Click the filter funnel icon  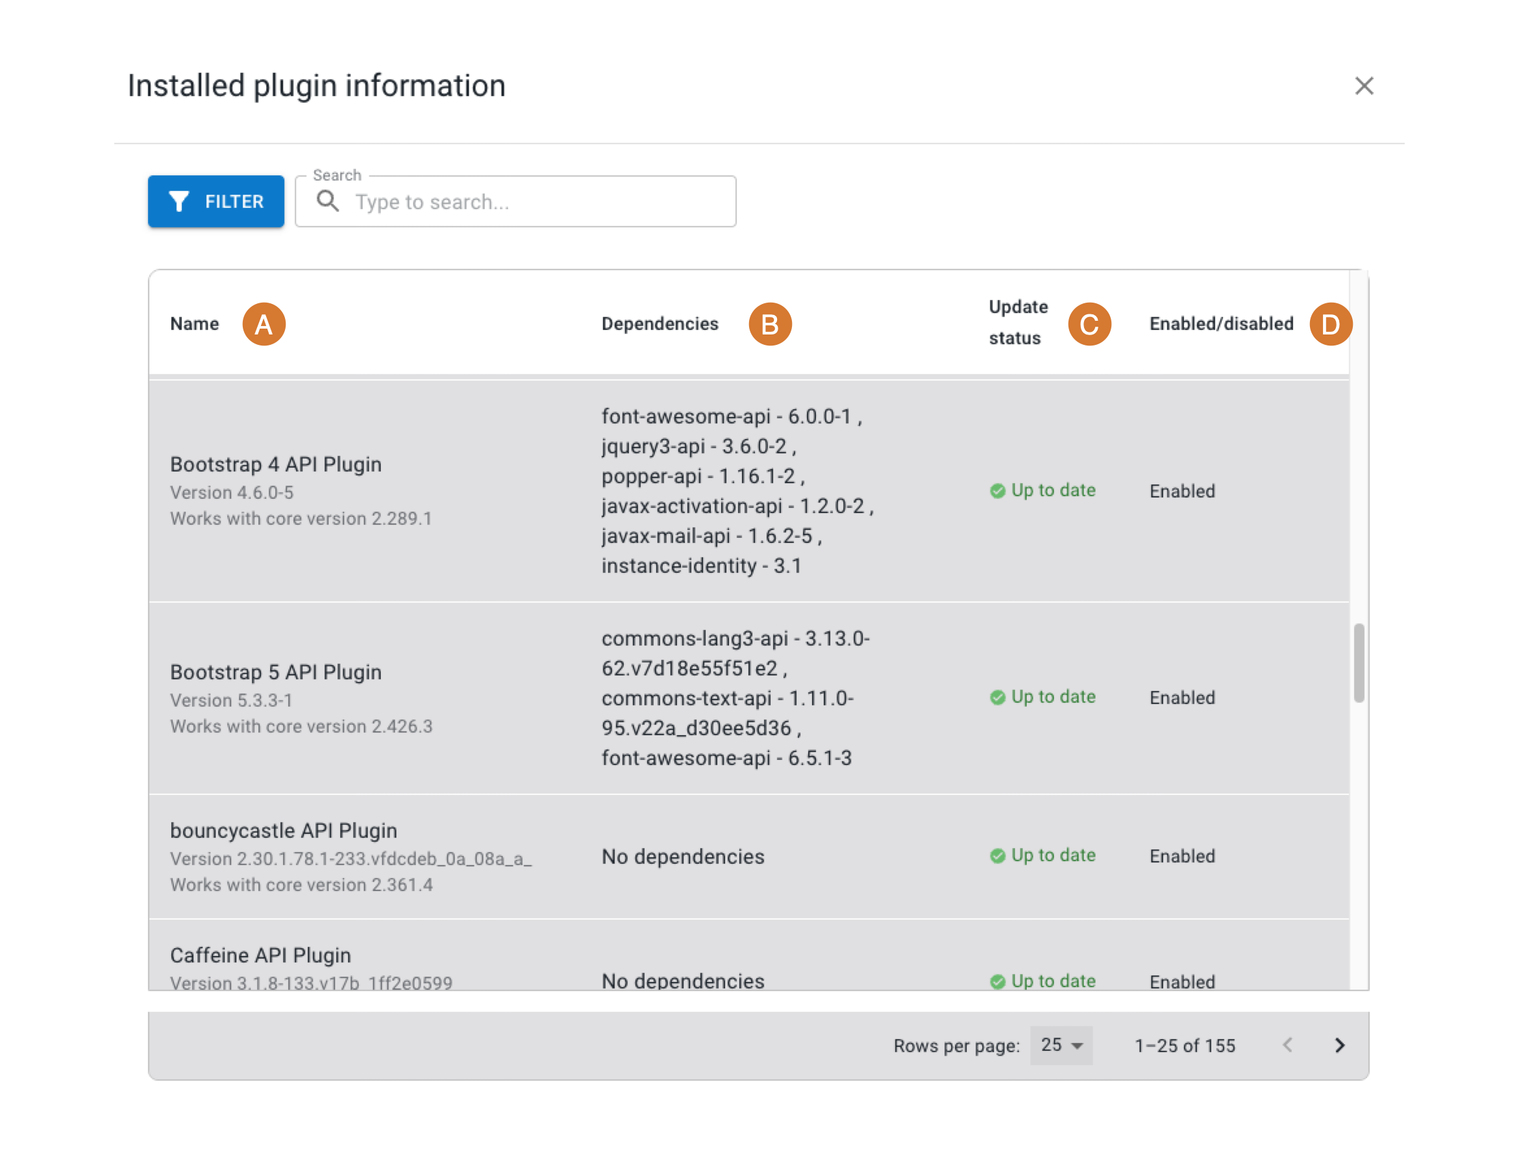tap(179, 202)
